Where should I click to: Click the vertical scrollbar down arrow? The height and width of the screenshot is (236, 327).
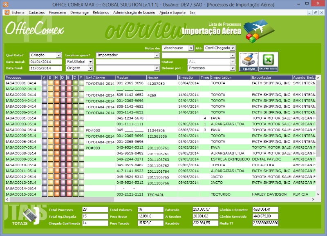[x=318, y=194]
